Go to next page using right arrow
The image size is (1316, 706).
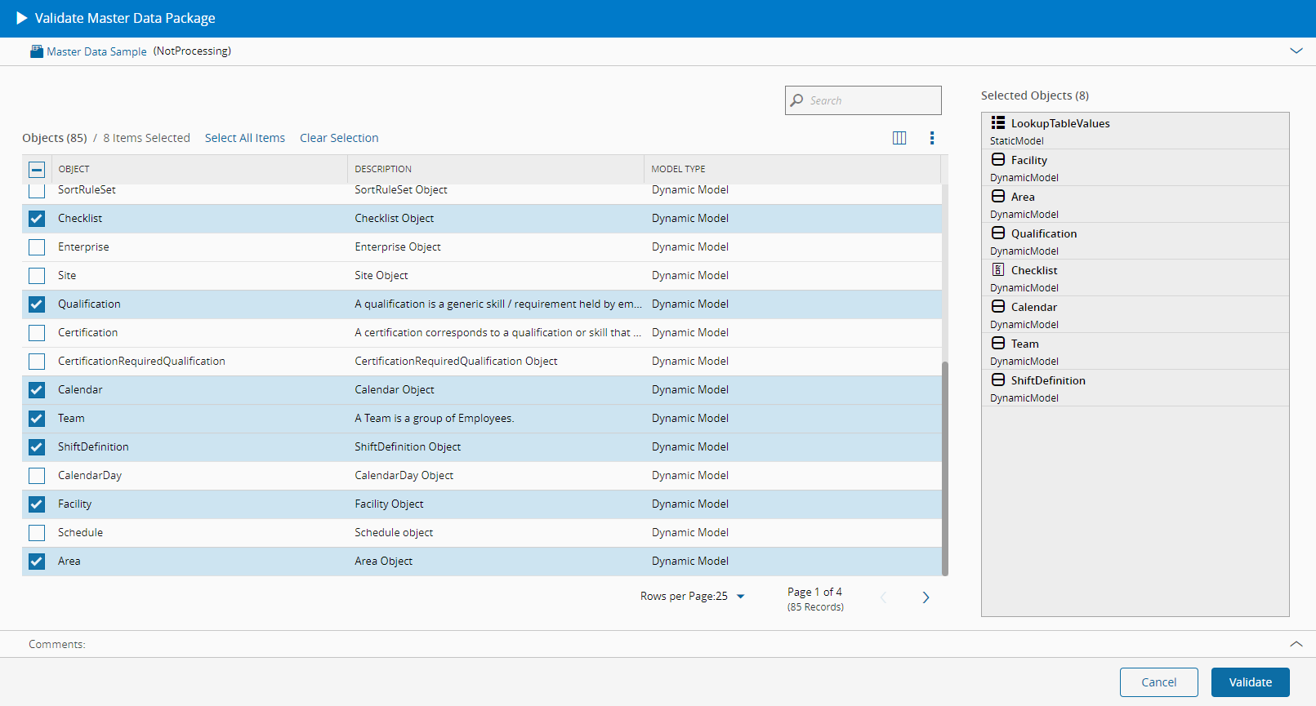click(926, 597)
